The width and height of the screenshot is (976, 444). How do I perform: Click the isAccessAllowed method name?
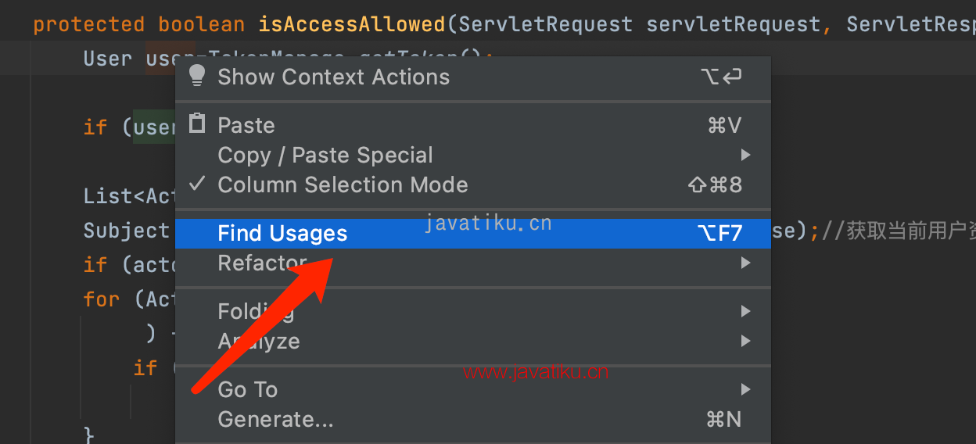352,24
